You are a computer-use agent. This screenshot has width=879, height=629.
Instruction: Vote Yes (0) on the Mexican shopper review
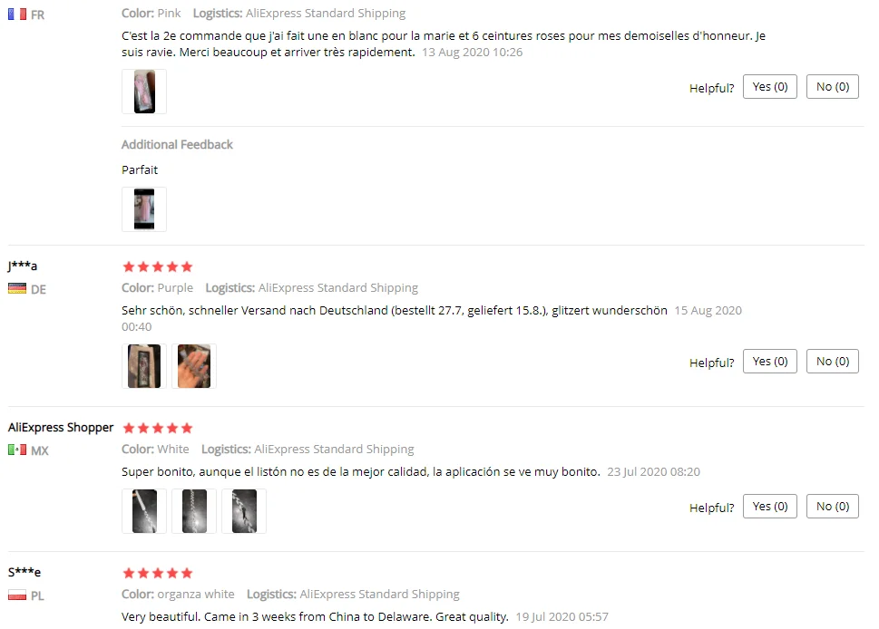[x=769, y=507]
